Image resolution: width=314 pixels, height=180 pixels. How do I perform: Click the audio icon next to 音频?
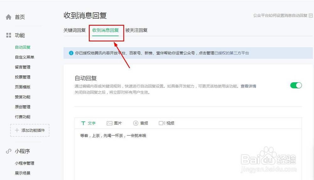tap(136, 123)
